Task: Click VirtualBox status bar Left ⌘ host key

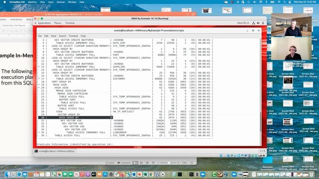Action: 261,156
